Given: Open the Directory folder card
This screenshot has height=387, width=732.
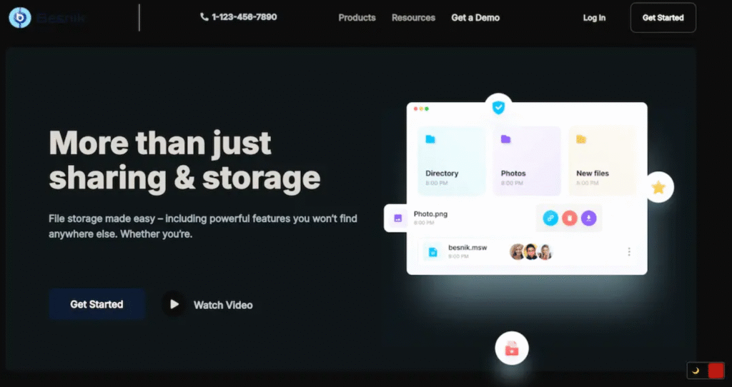Looking at the screenshot, I should pyautogui.click(x=451, y=161).
